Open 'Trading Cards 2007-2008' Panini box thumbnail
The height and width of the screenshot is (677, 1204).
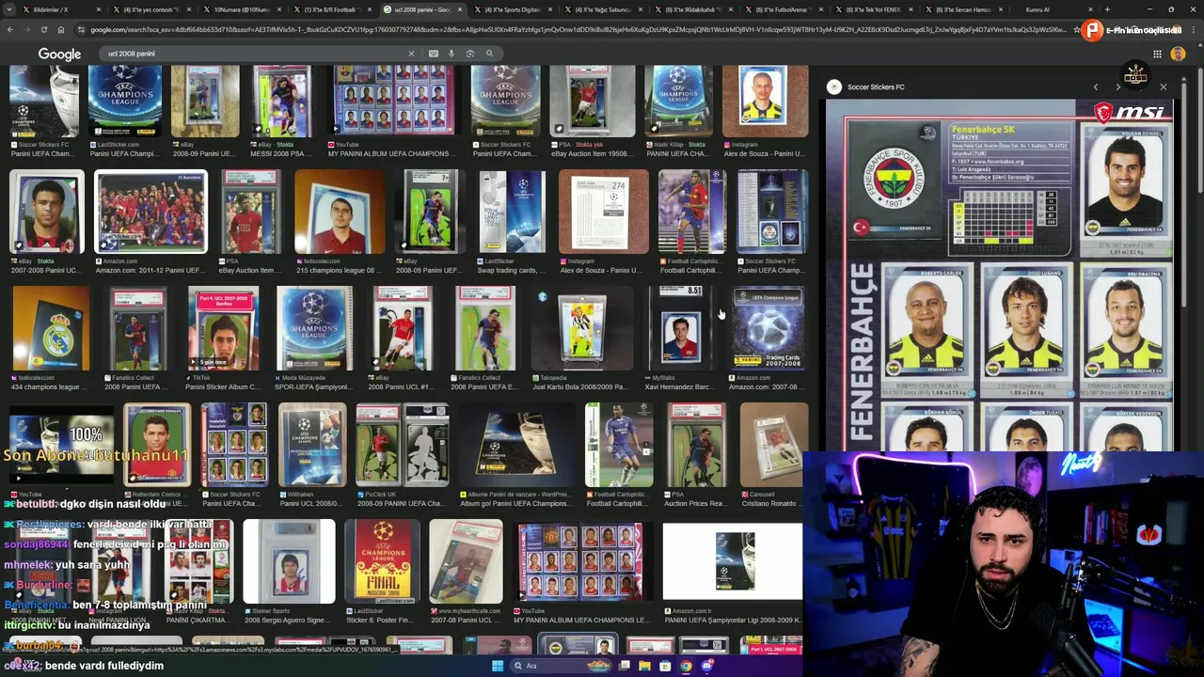click(768, 328)
